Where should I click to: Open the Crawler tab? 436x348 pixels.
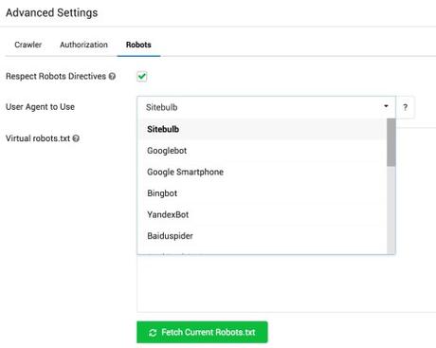click(x=27, y=45)
